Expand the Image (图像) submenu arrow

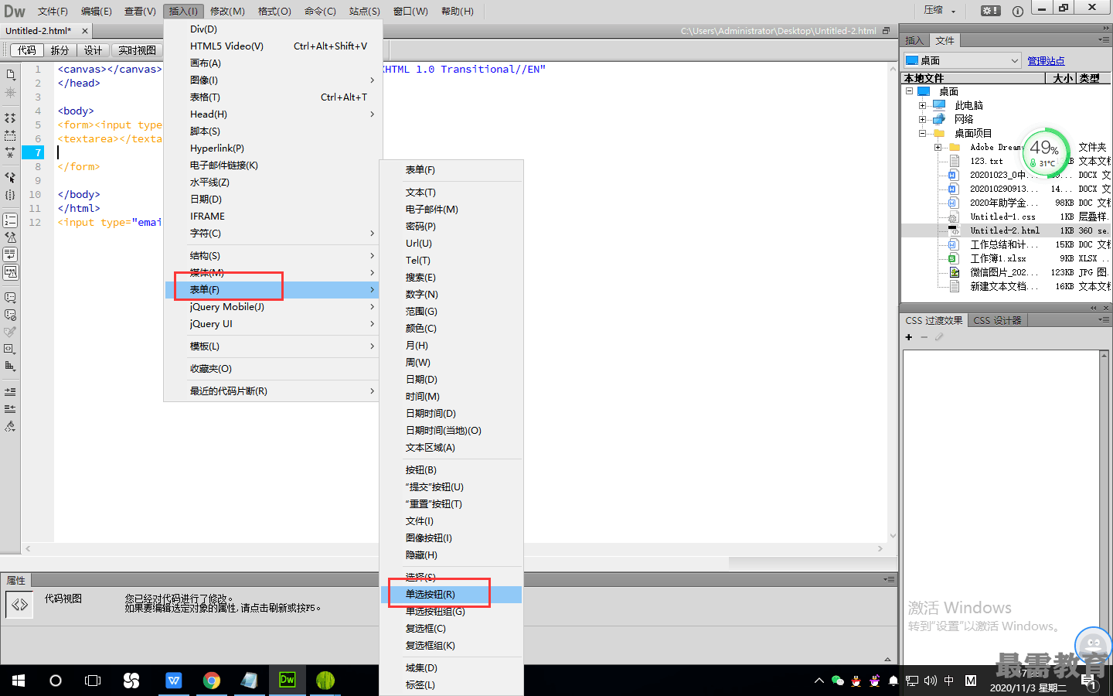tap(372, 80)
